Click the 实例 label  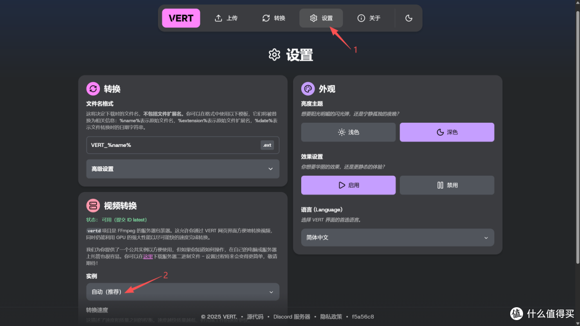91,276
